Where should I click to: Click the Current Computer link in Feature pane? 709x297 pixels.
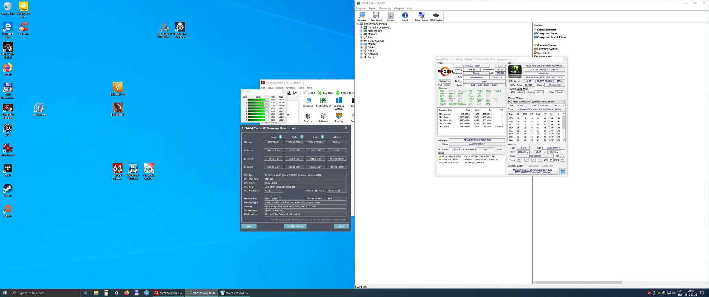547,30
